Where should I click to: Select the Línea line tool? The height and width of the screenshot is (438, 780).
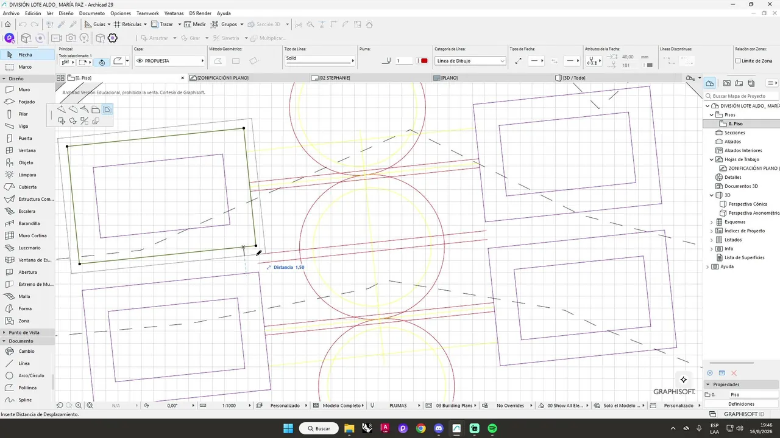(x=27, y=363)
